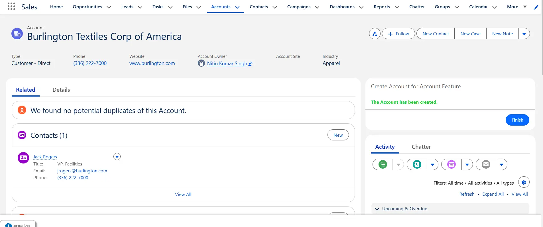
Task: Click the Account building icon beside title
Action: click(17, 34)
